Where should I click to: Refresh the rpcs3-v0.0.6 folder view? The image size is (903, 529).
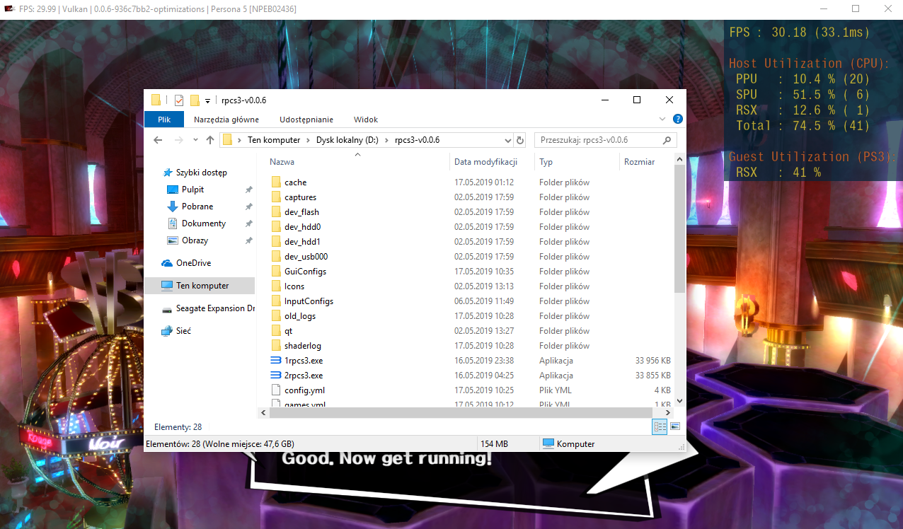520,140
